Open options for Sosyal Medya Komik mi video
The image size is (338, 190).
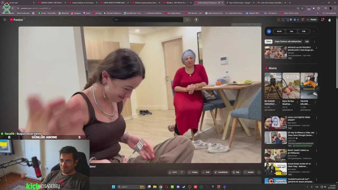click(x=316, y=164)
